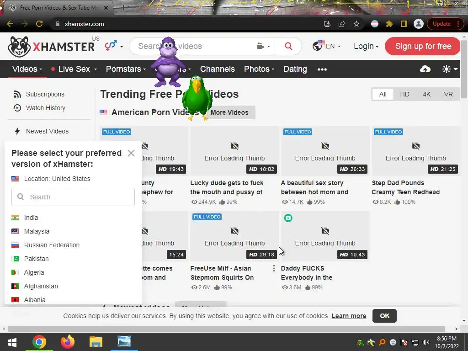
Task: Click the install app icon in the address bar
Action: tap(327, 24)
